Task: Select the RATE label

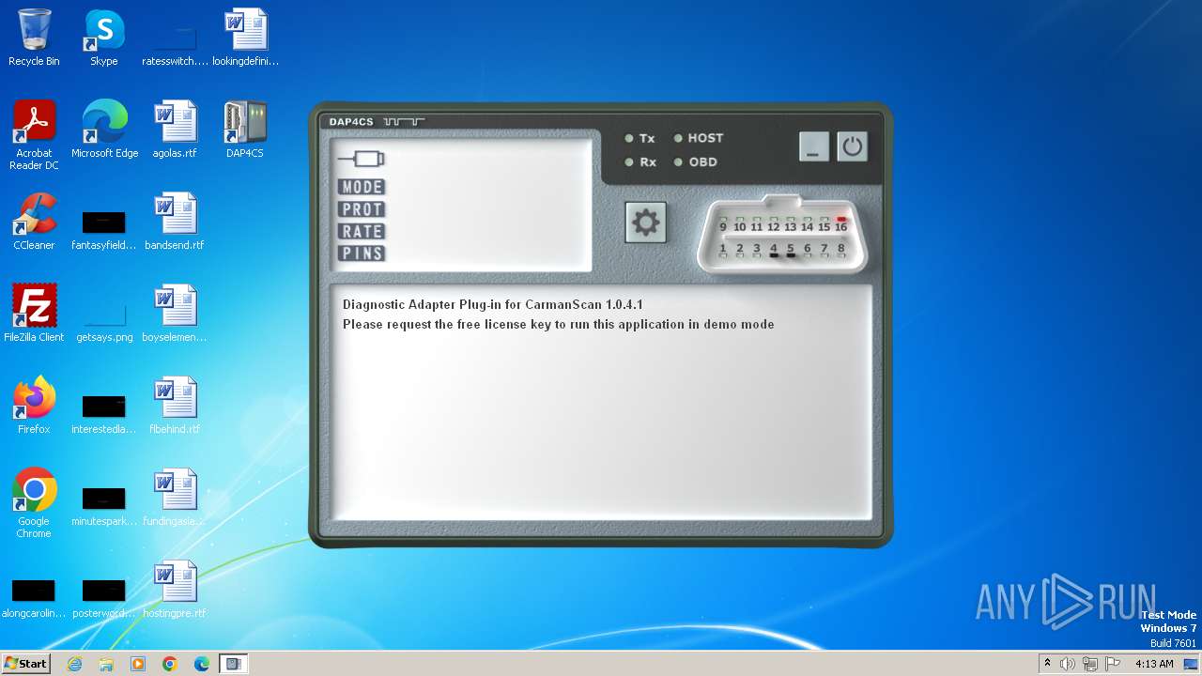Action: 362,231
